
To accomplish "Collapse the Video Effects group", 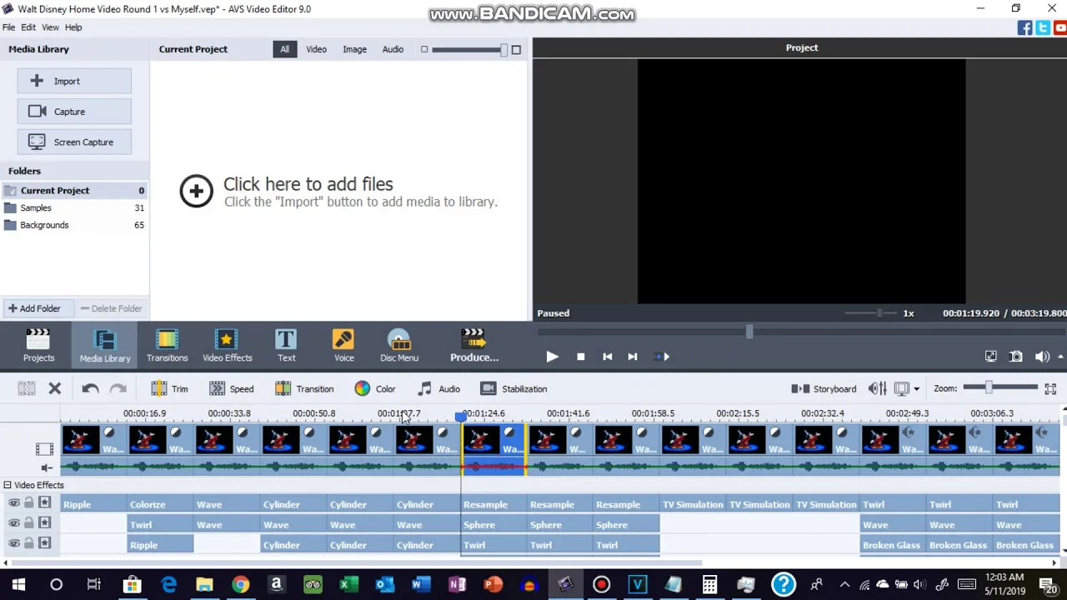I will pos(8,485).
